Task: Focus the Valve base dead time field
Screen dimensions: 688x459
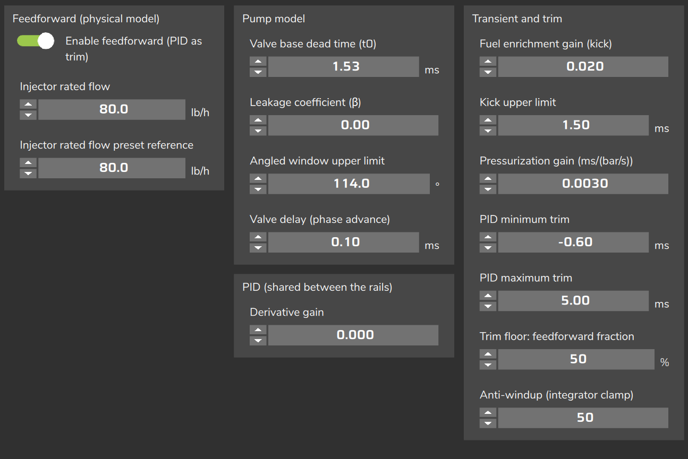Action: 344,66
